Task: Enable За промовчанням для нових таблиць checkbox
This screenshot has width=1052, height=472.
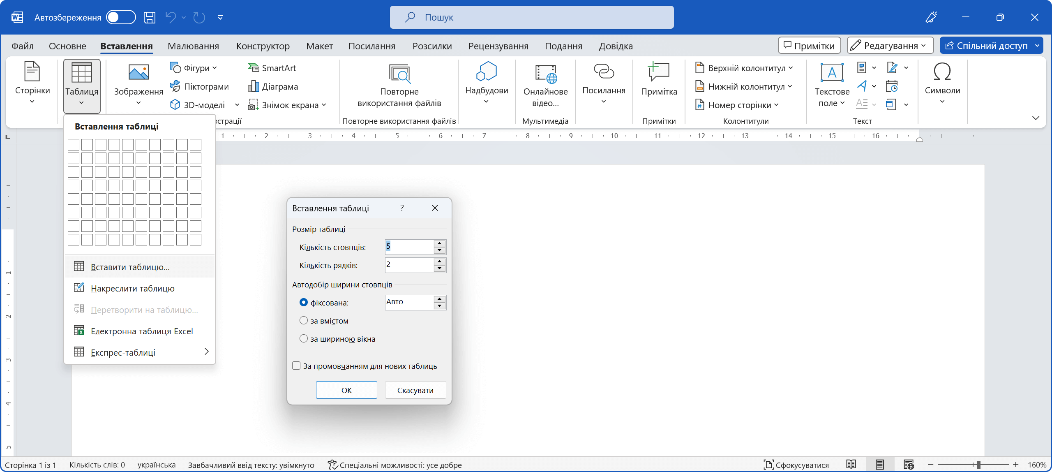Action: coord(296,366)
